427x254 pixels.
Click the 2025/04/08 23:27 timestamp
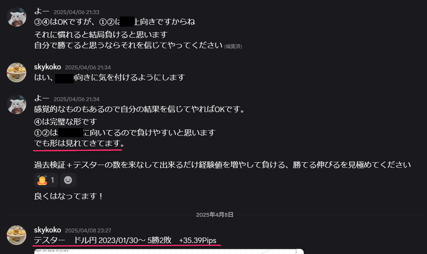(x=88, y=230)
